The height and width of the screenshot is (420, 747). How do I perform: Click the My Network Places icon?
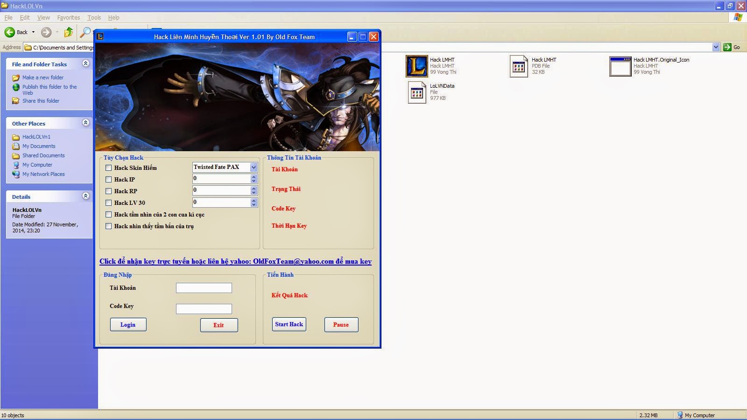point(16,174)
